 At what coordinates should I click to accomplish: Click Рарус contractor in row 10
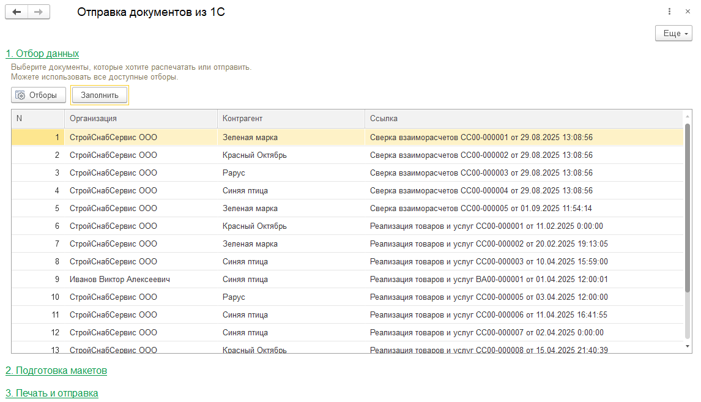[291, 297]
